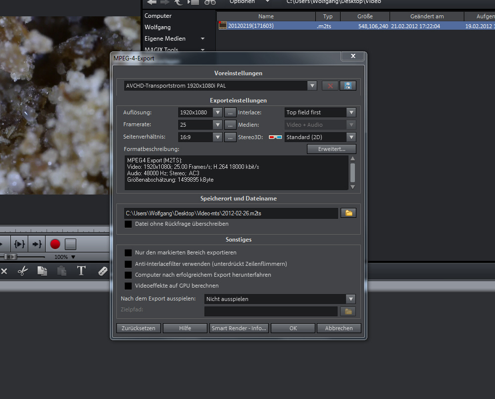Screen dimensions: 495x399
Task: Click the red record button
Action: tap(55, 244)
